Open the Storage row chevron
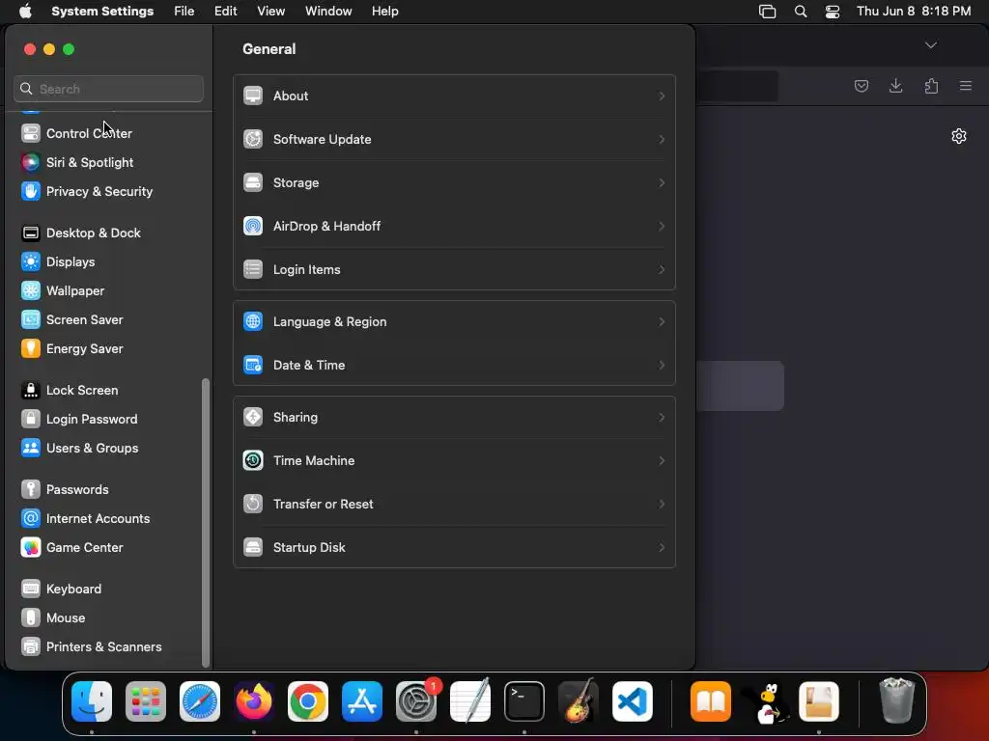The width and height of the screenshot is (989, 741). click(x=662, y=183)
